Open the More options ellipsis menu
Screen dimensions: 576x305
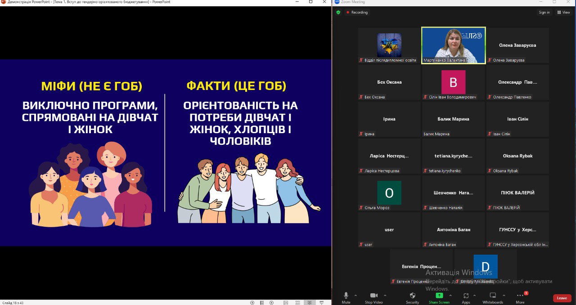520,296
